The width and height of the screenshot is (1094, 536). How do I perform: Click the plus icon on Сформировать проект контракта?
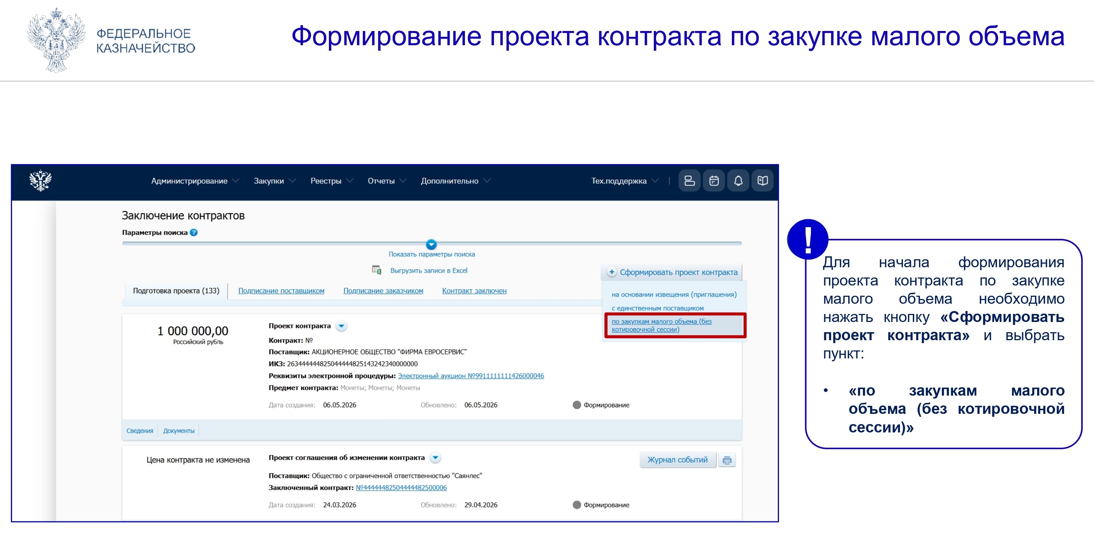[x=612, y=272]
